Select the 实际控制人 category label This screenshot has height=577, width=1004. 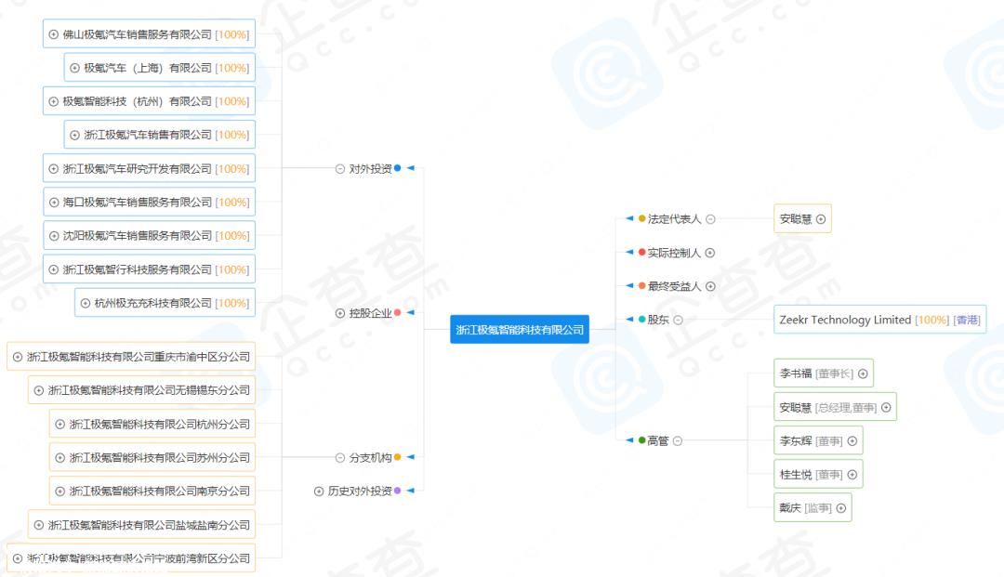pos(673,252)
